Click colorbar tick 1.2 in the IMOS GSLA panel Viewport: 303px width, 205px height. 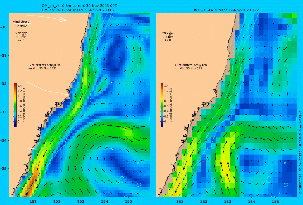click(x=166, y=91)
